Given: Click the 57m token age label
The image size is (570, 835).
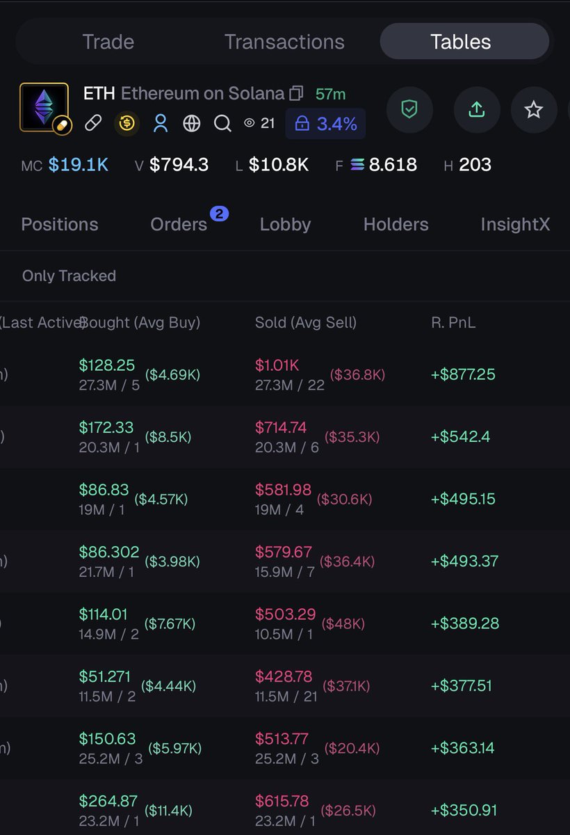Looking at the screenshot, I should point(330,93).
